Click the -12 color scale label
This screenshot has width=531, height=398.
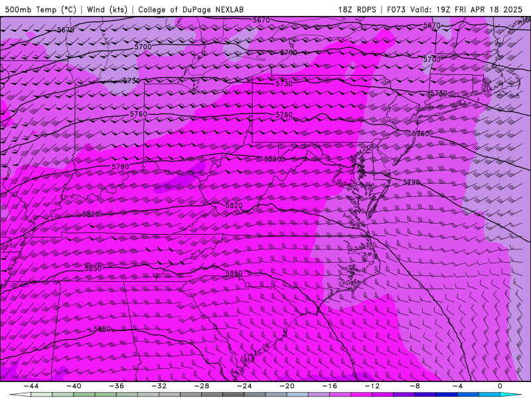pyautogui.click(x=372, y=386)
